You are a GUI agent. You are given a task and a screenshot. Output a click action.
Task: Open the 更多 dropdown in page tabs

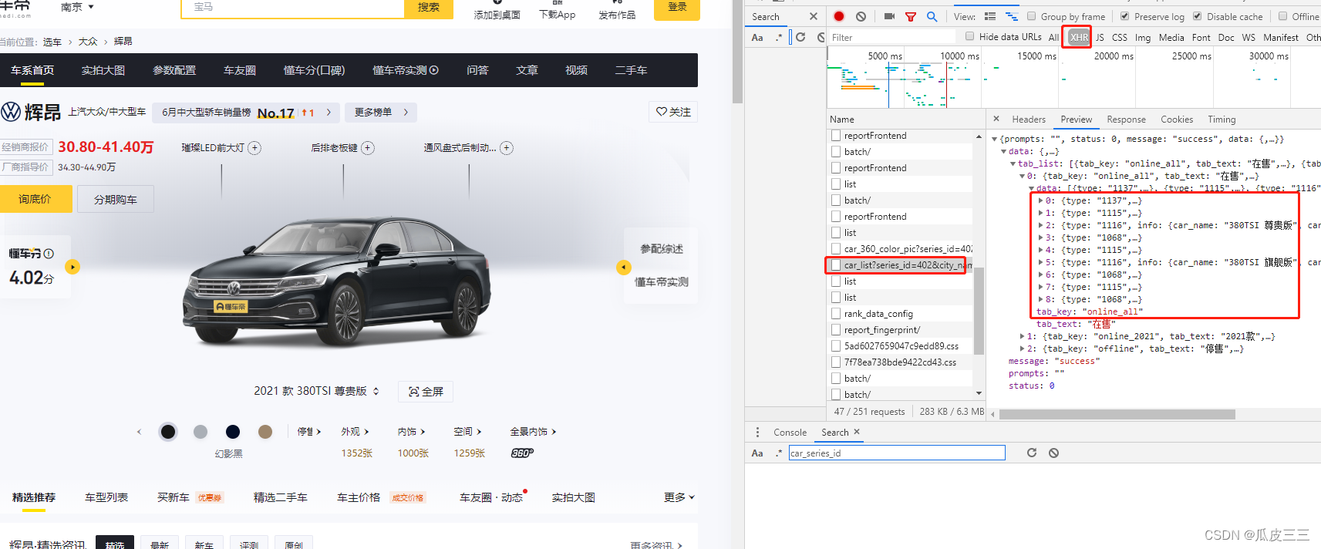[x=679, y=497]
